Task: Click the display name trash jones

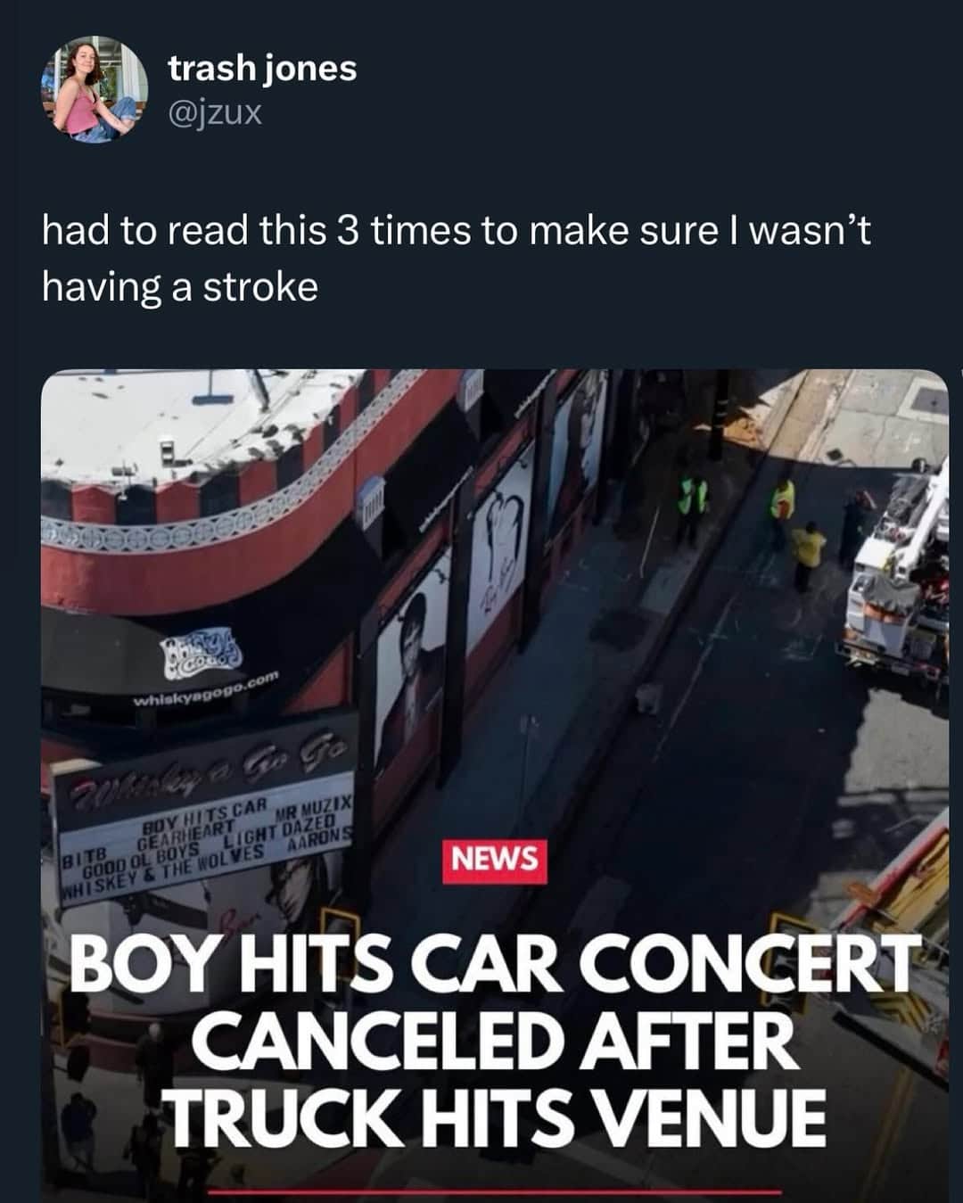Action: pos(262,68)
